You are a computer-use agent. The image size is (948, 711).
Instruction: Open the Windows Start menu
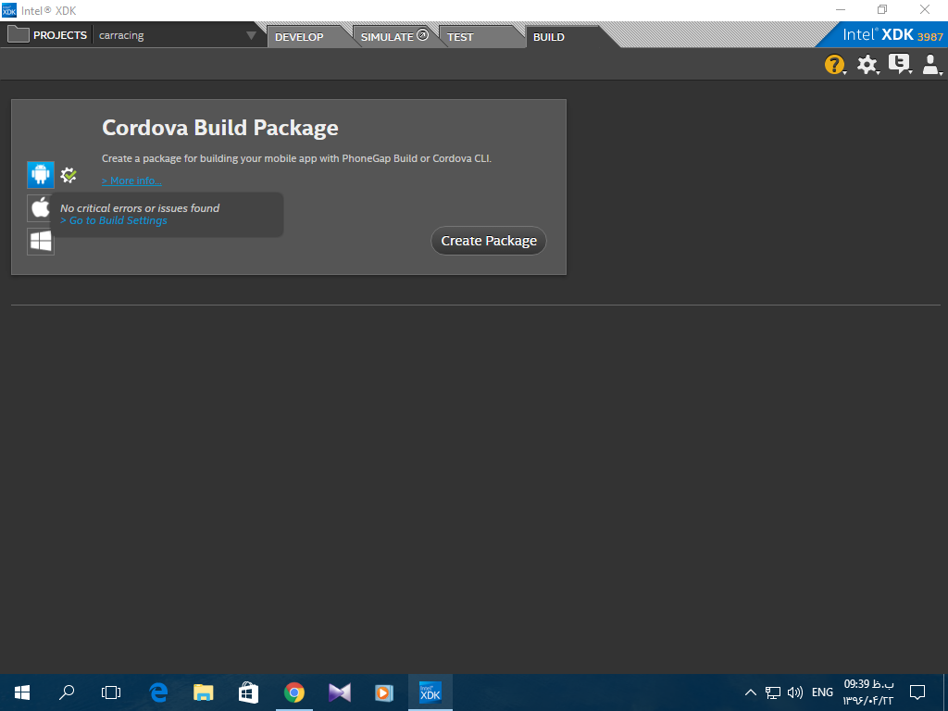[x=22, y=692]
